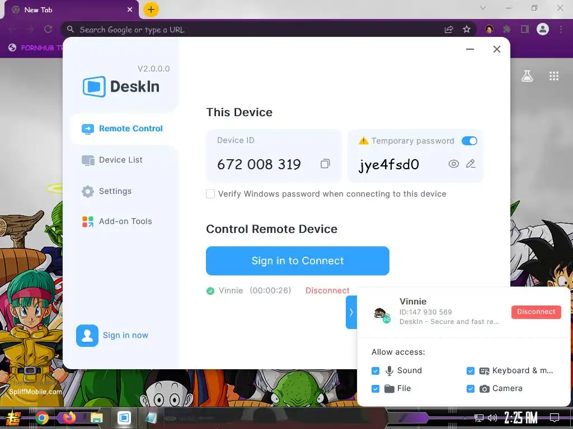
Task: Click the volume icon in system tray
Action: click(492, 418)
